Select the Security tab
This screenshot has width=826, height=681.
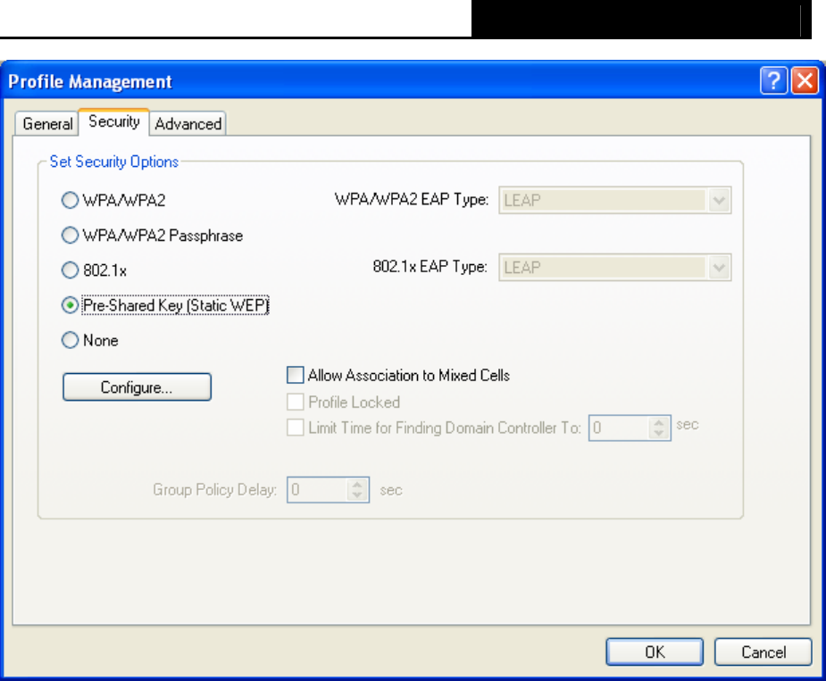pyautogui.click(x=113, y=121)
